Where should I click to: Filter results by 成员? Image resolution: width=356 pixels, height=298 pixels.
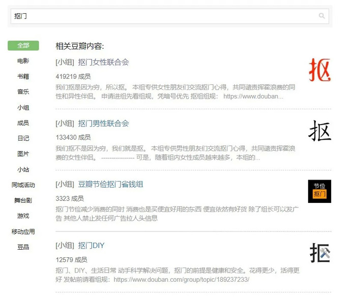(x=23, y=123)
